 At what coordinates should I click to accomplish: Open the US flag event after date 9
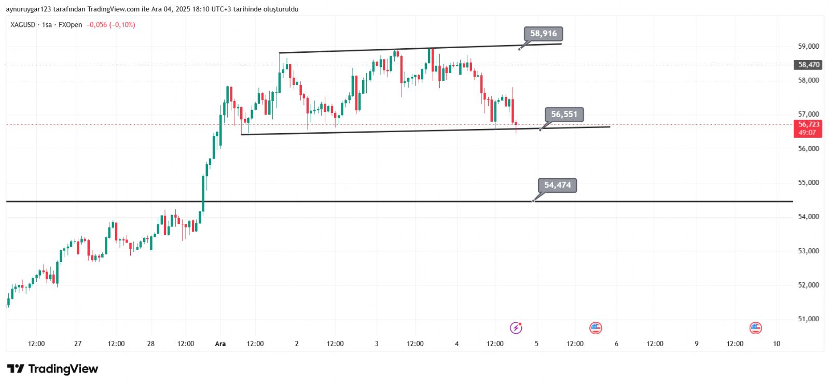[755, 327]
